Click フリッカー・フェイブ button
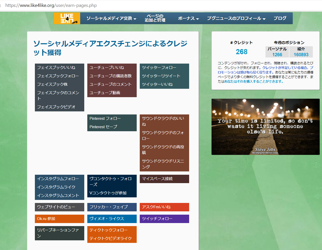 coord(112,207)
